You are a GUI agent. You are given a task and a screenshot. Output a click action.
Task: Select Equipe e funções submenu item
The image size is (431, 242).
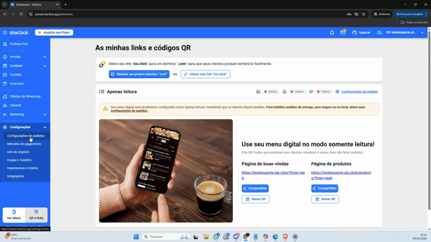(19, 160)
